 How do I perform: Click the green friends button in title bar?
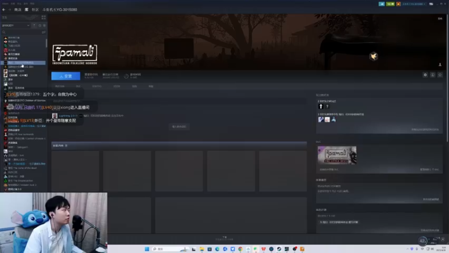click(390, 4)
